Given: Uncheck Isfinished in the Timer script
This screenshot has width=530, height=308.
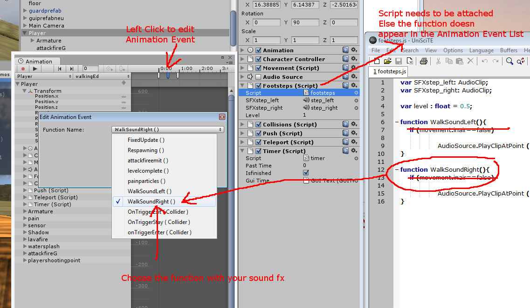Looking at the screenshot, I should (305, 173).
